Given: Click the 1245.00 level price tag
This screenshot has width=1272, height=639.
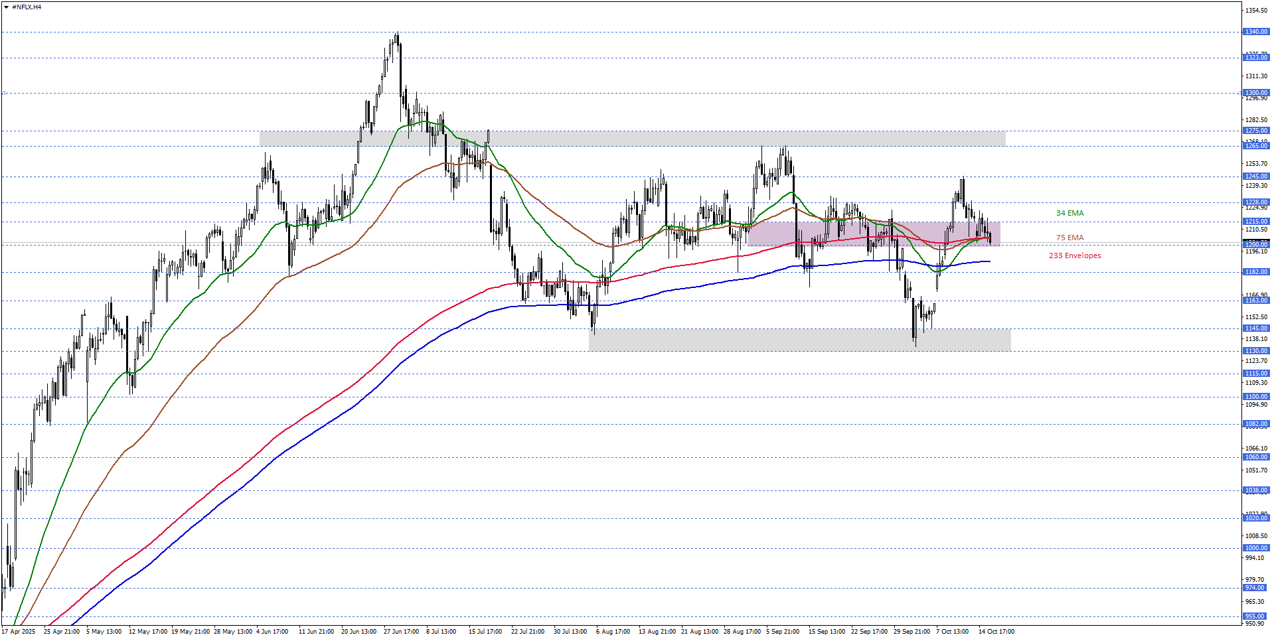Looking at the screenshot, I should (x=1256, y=177).
